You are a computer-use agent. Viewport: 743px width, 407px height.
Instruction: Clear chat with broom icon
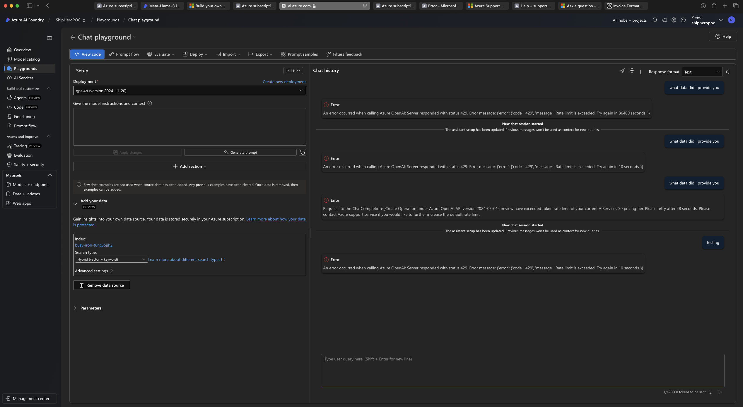tap(622, 71)
